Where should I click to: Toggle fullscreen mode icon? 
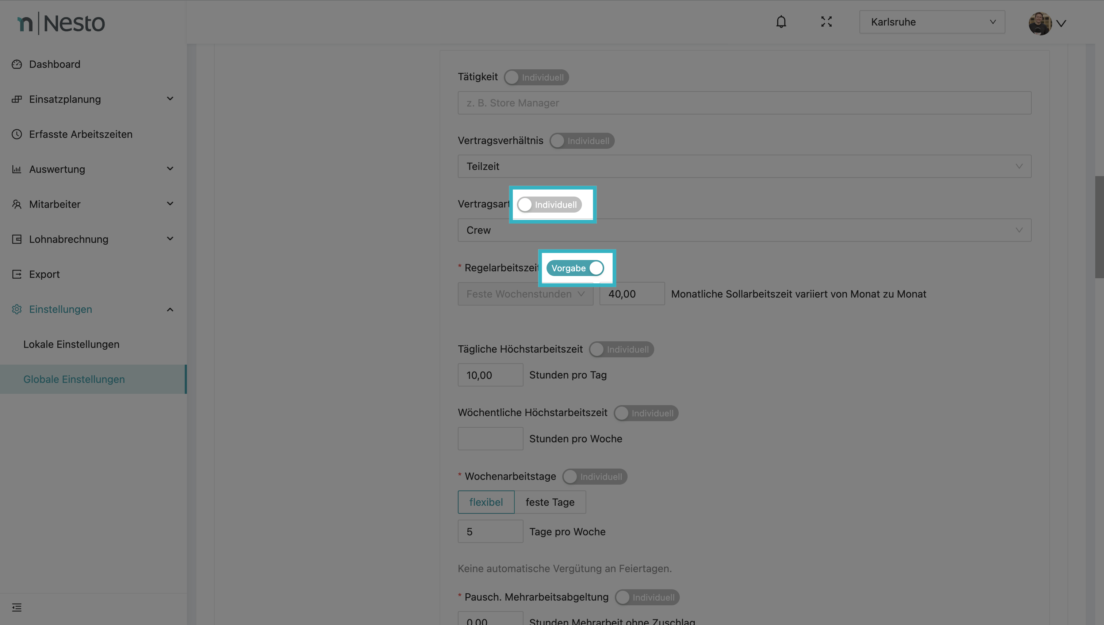pyautogui.click(x=826, y=22)
